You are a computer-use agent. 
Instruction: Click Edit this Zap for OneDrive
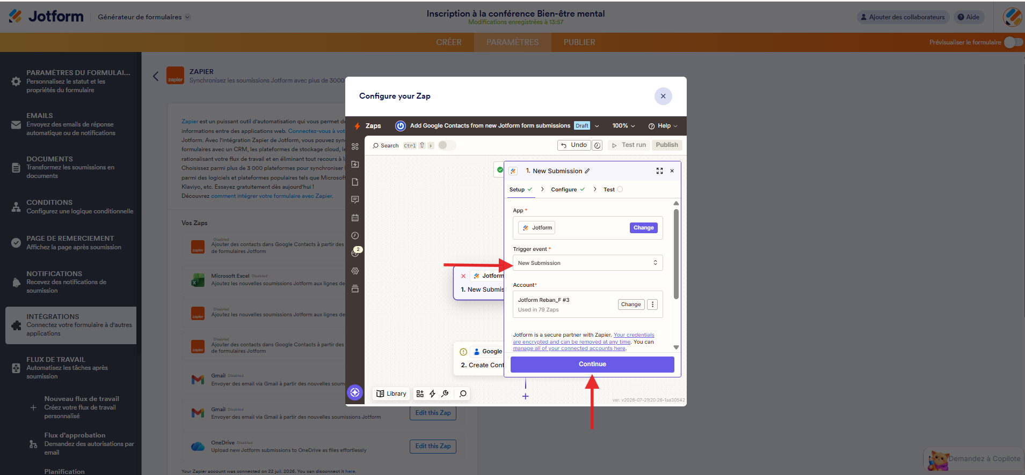tap(433, 446)
